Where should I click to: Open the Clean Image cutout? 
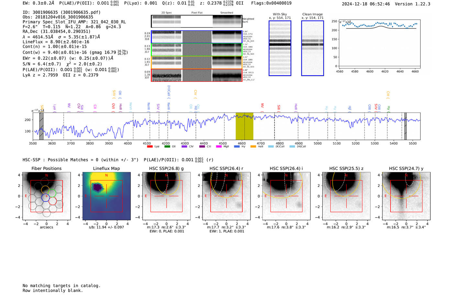tap(312, 48)
